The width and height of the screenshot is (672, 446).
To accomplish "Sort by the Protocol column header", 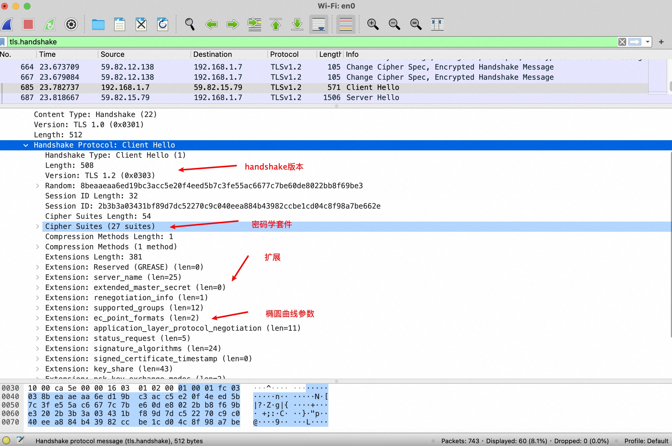I will click(292, 54).
